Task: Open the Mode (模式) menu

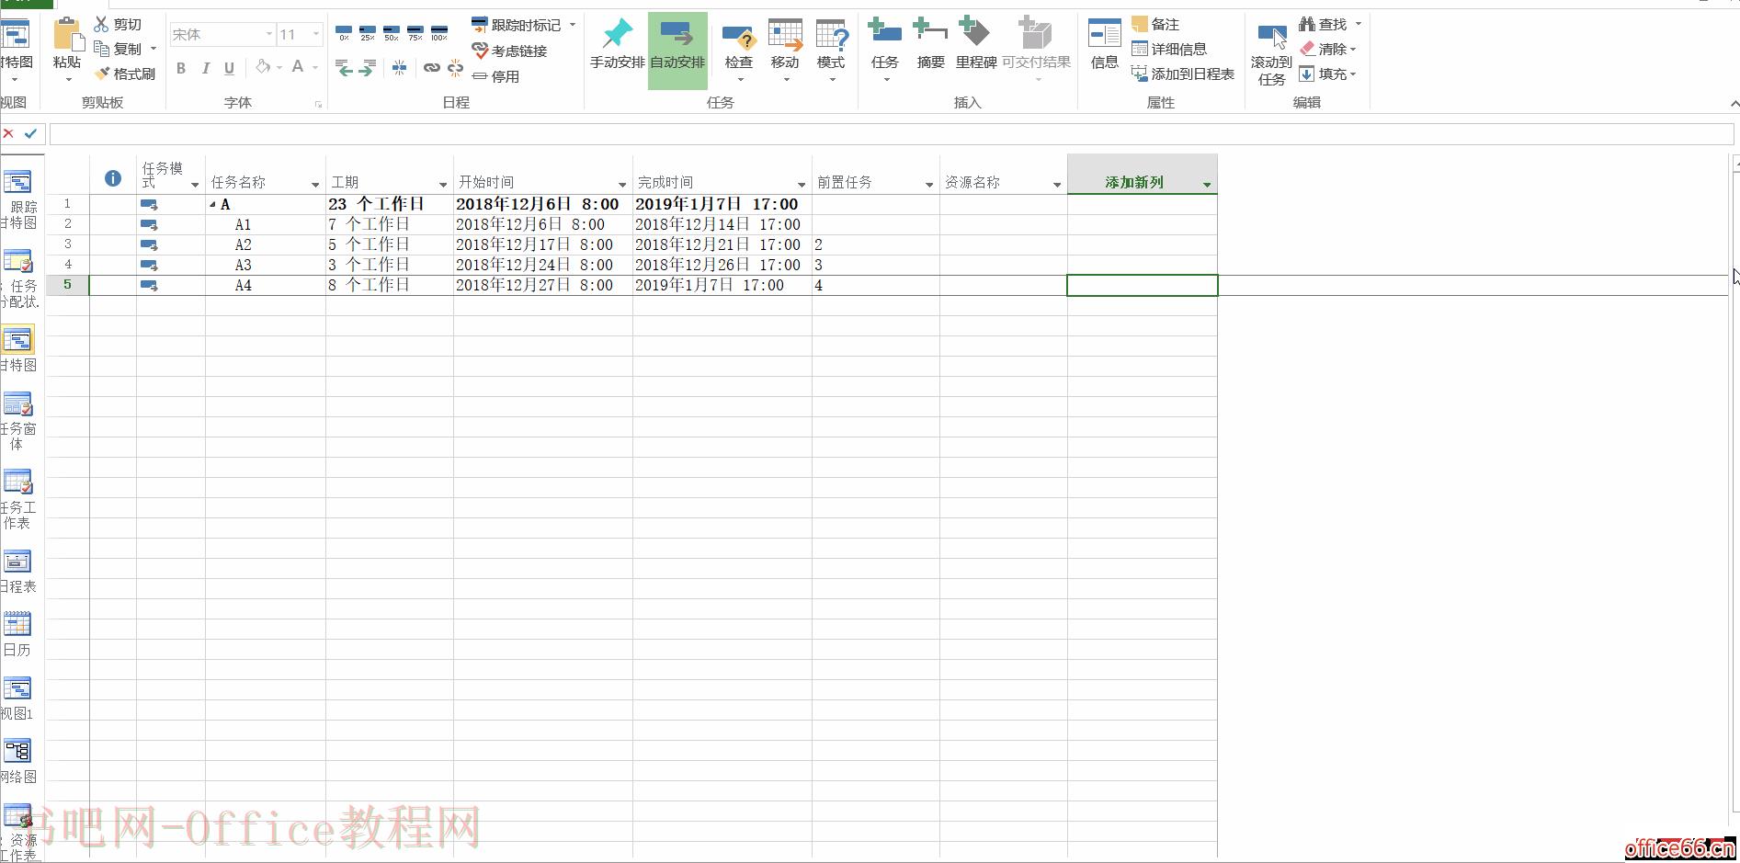Action: (x=831, y=51)
